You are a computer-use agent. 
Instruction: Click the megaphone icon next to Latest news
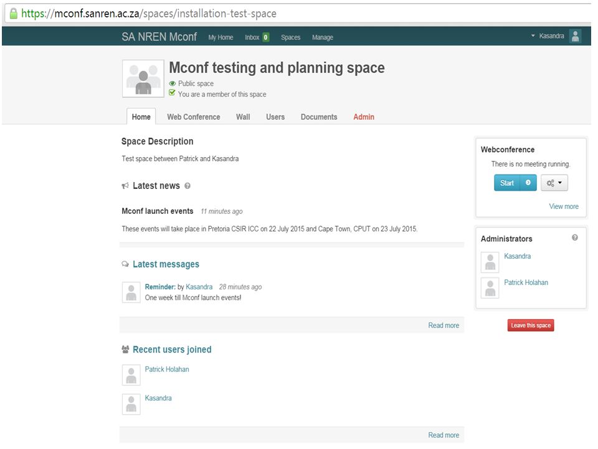pos(125,186)
